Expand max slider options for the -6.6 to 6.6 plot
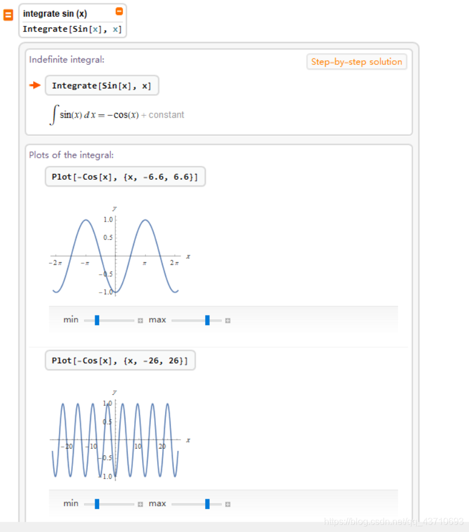Screen dimensions: 469x532 (x=228, y=320)
